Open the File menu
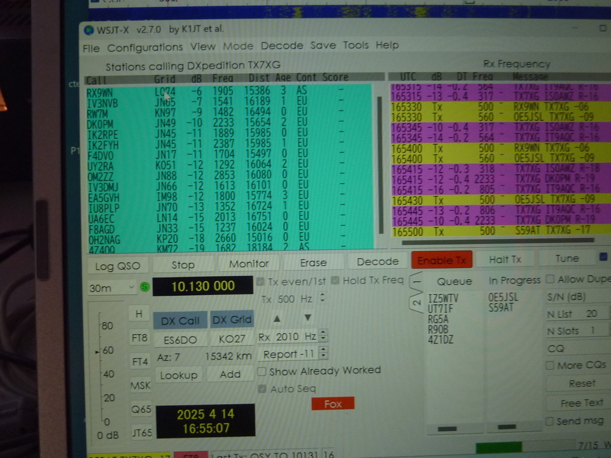611x458 pixels. [x=91, y=48]
